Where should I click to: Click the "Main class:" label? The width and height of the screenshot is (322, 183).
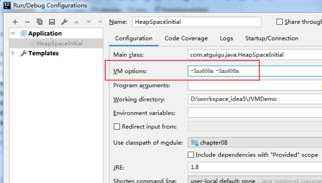128,55
